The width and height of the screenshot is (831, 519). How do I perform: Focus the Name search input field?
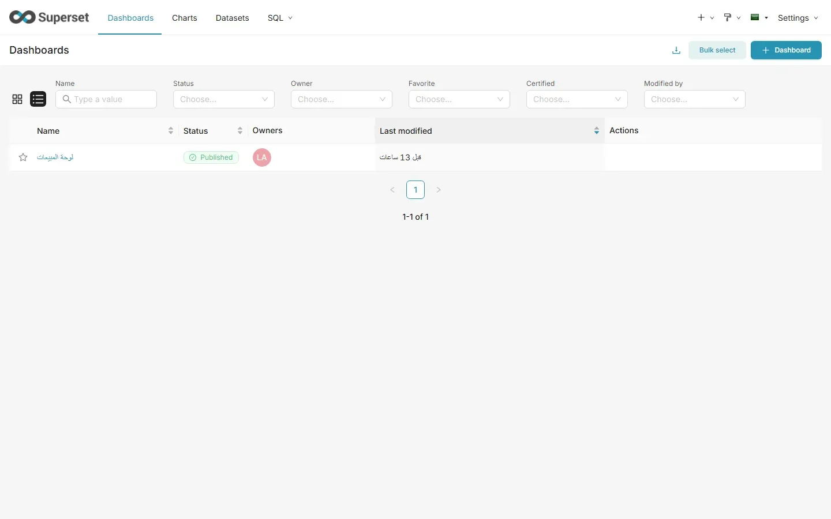tap(106, 99)
